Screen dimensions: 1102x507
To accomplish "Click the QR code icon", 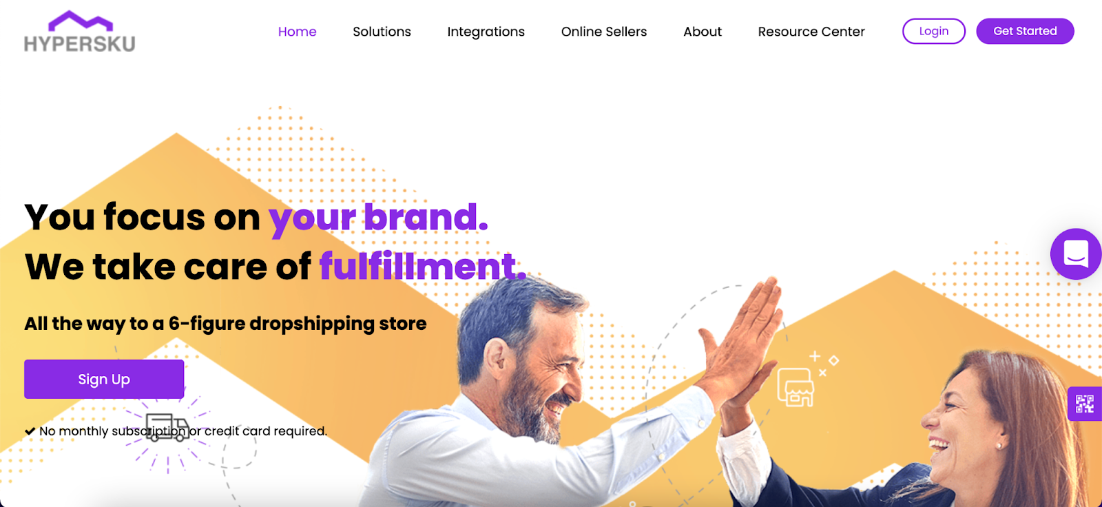I will 1085,404.
